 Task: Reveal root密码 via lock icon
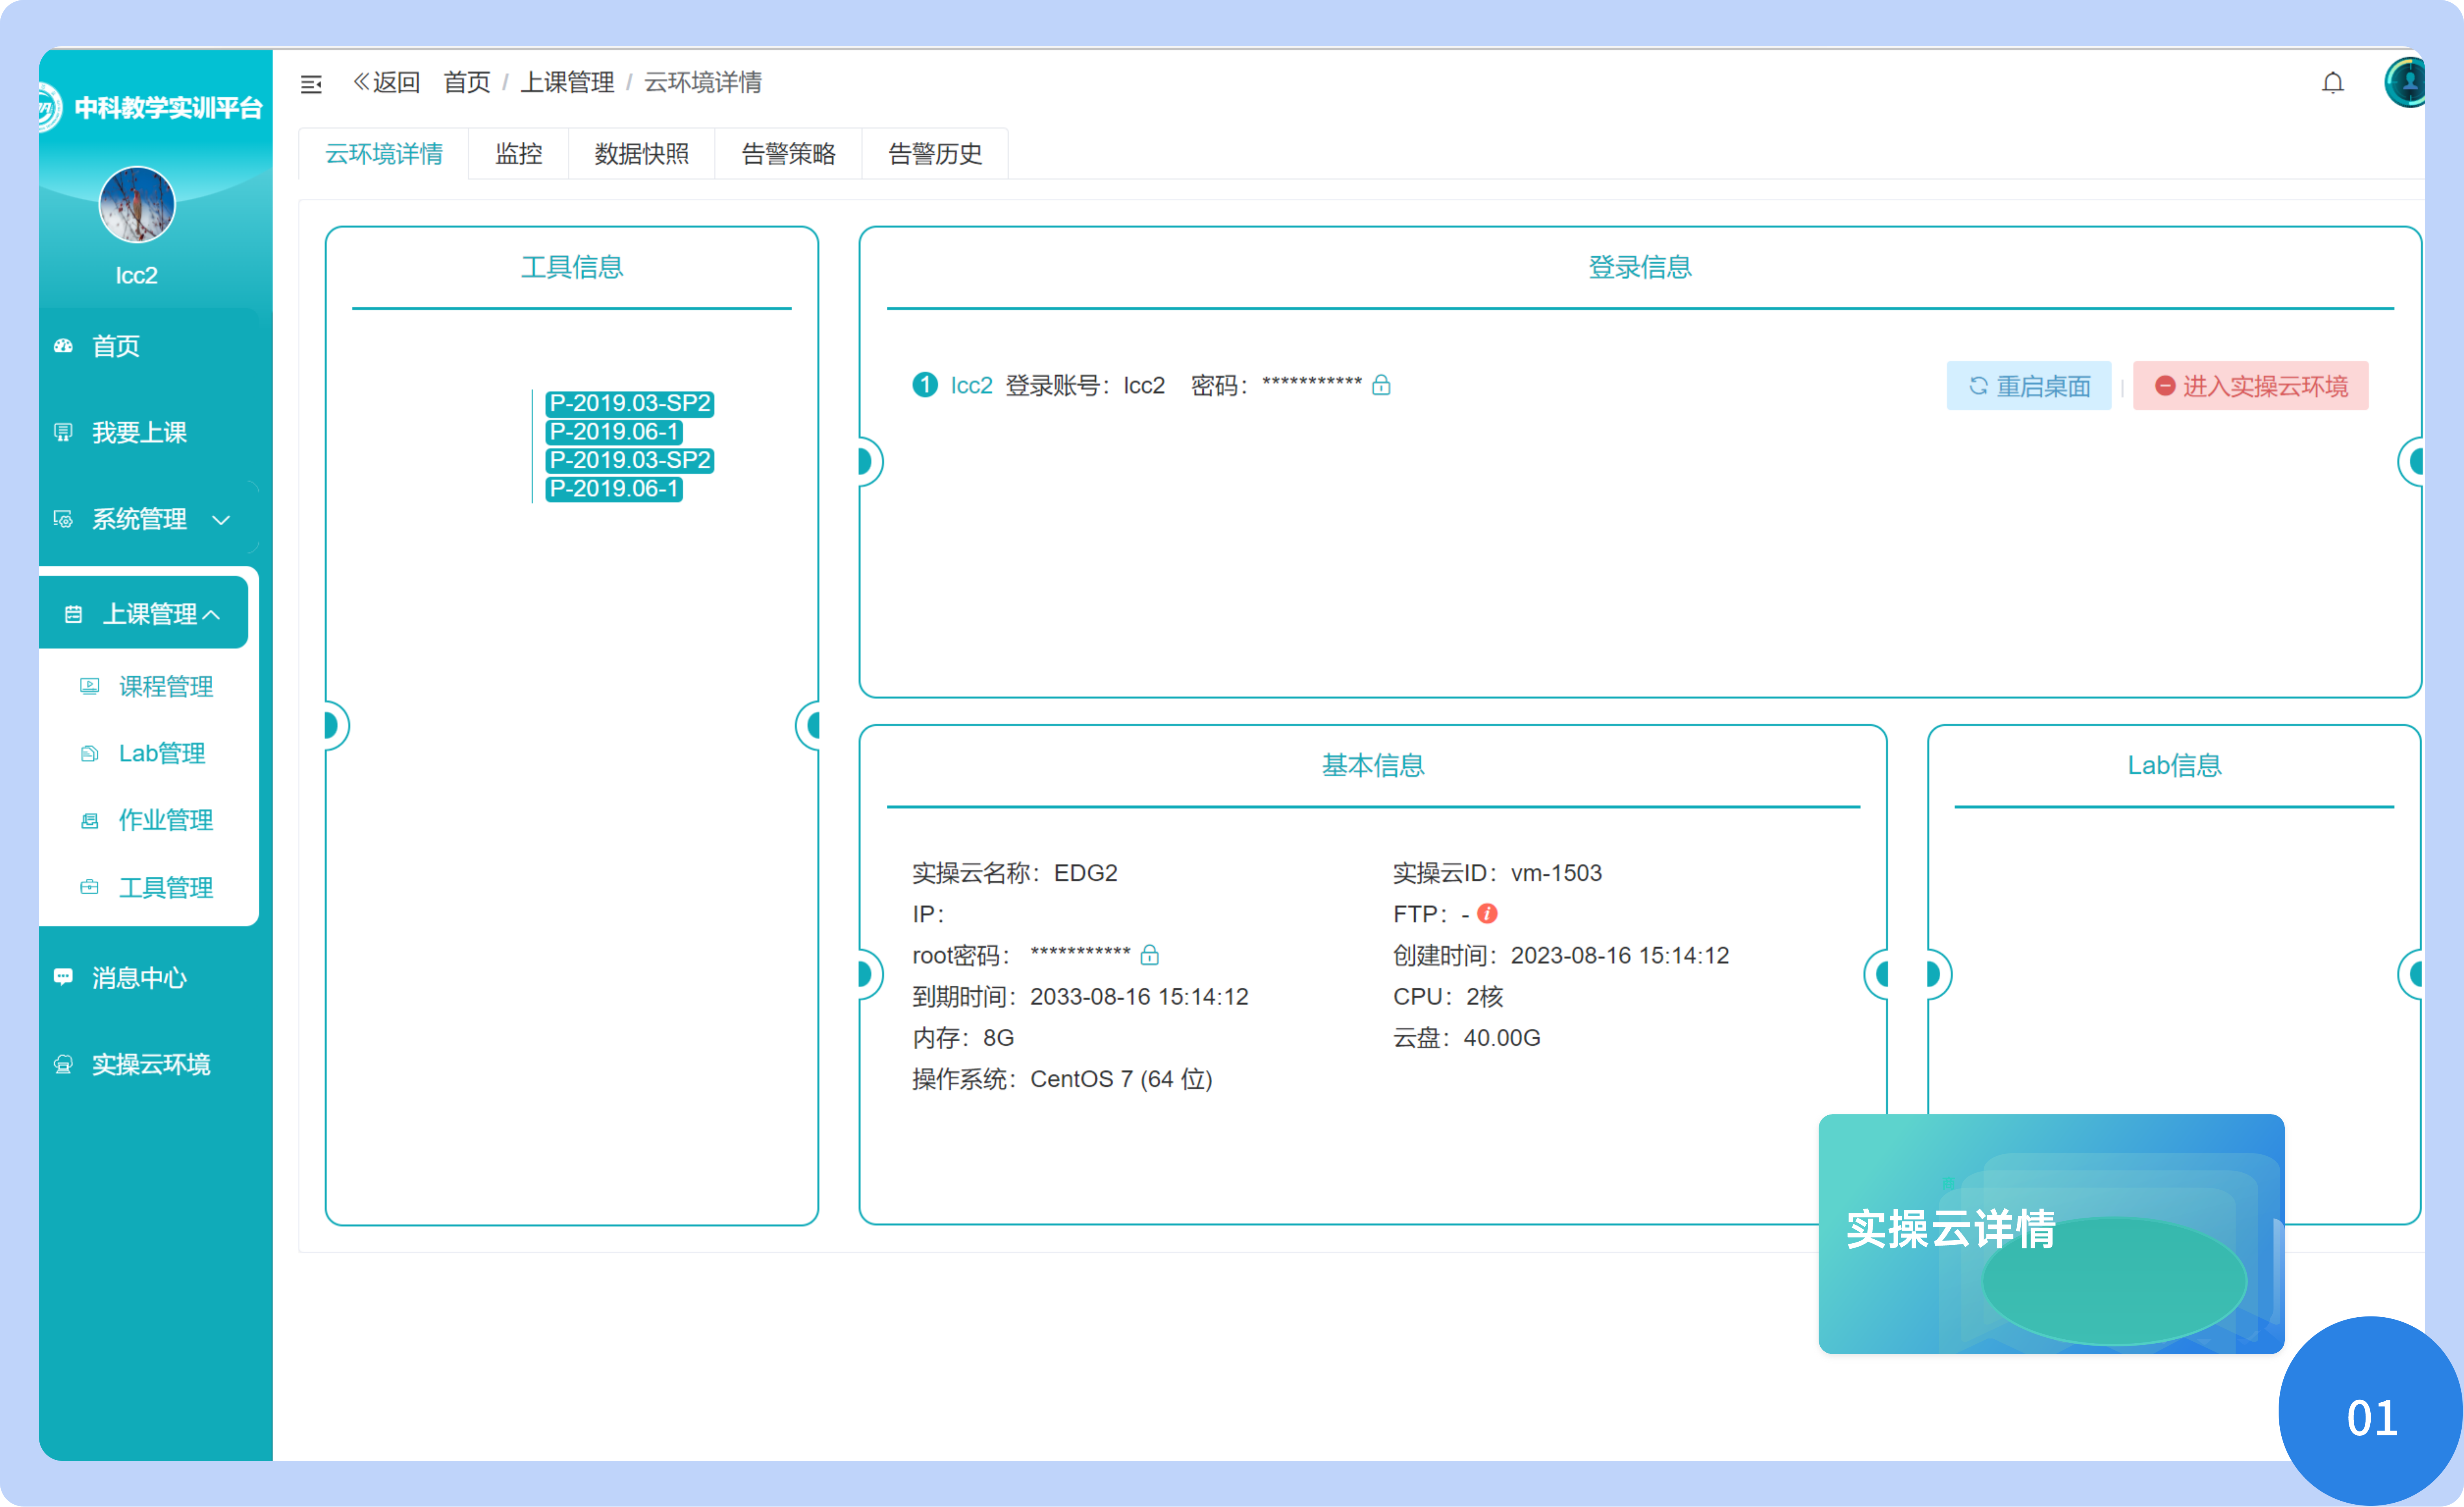(x=1150, y=955)
